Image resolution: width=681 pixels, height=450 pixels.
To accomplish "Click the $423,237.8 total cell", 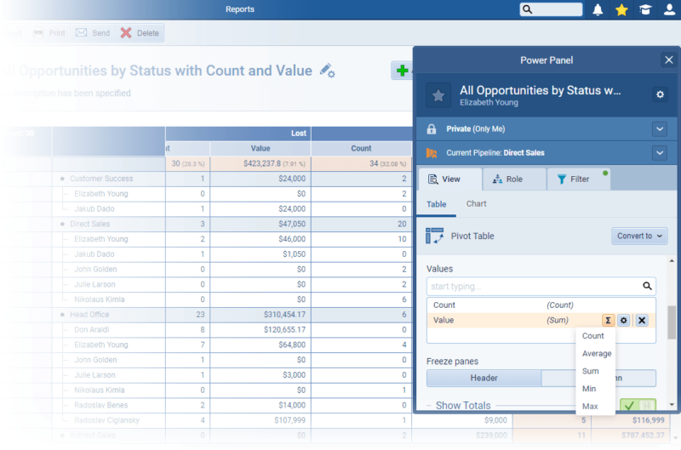I will click(260, 163).
